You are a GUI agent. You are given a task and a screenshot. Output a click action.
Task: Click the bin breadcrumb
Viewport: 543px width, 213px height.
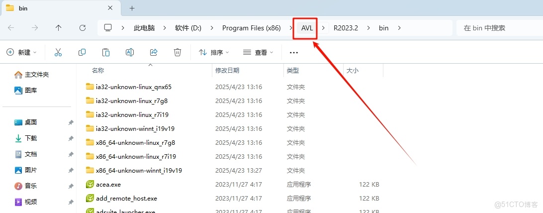coord(383,28)
